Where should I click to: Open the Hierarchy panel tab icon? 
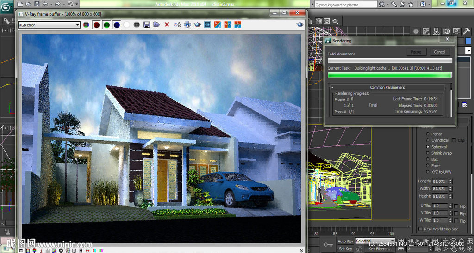pyautogui.click(x=436, y=31)
